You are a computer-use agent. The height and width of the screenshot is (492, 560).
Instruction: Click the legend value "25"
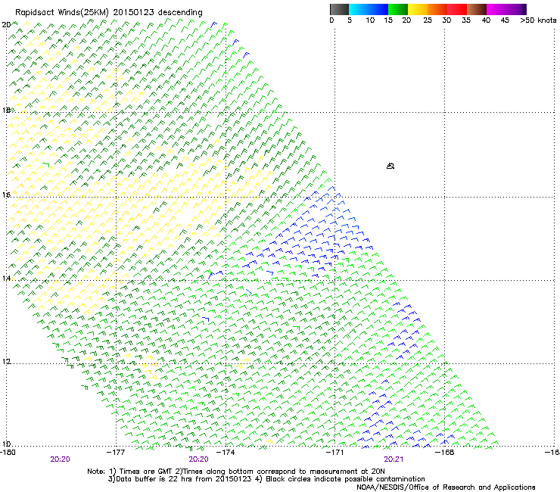[x=428, y=20]
